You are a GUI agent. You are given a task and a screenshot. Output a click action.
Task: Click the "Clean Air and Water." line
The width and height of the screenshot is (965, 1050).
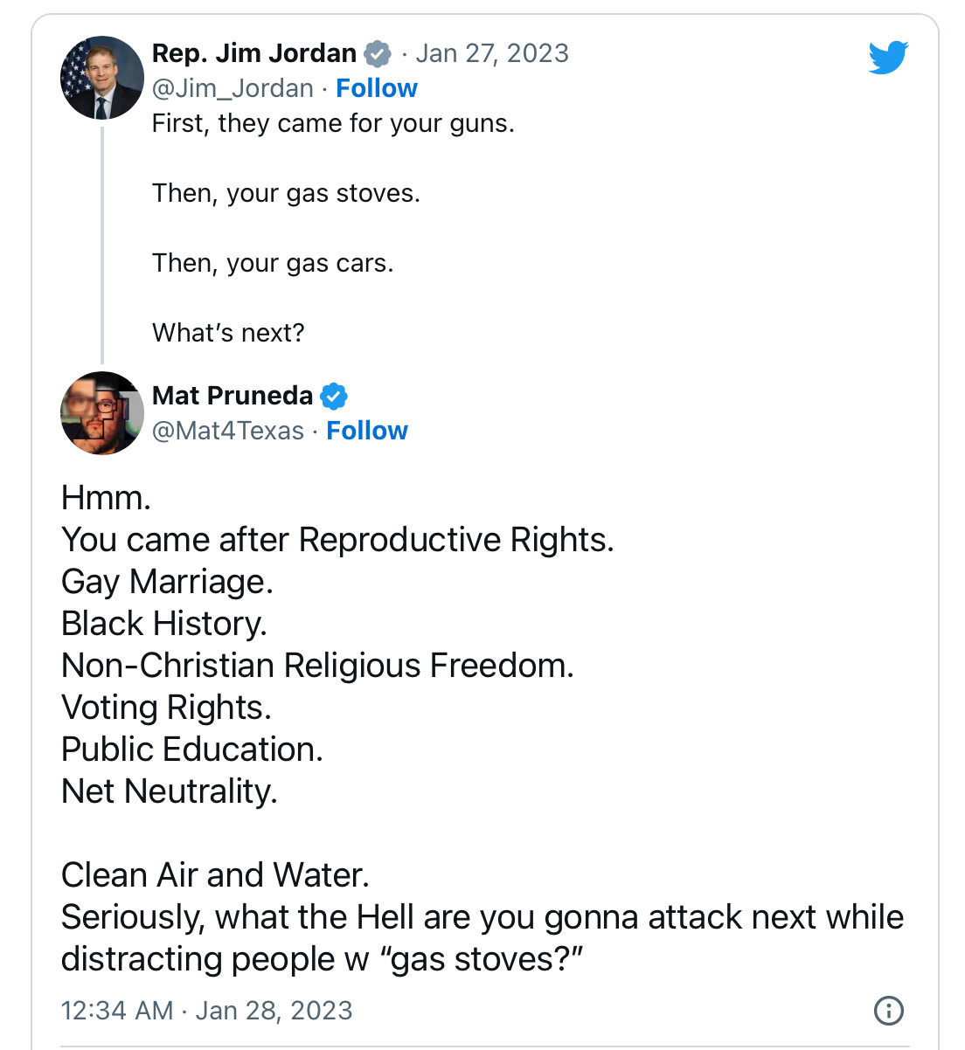215,875
